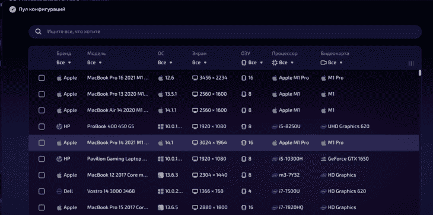433x215 pixels.
Task: Click the macOS icon beside 13.6.3
Action: (160, 175)
